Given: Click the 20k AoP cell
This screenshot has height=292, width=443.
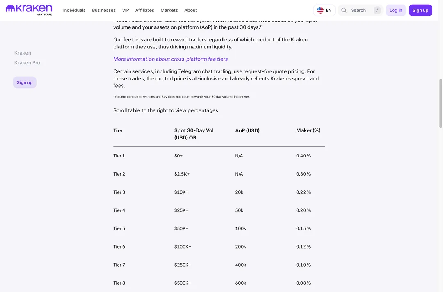Looking at the screenshot, I should point(239,192).
